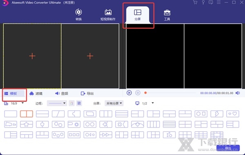This screenshot has height=155, width=245.
Task: Switch to the 滤镜 filter tab
Action: click(36, 94)
